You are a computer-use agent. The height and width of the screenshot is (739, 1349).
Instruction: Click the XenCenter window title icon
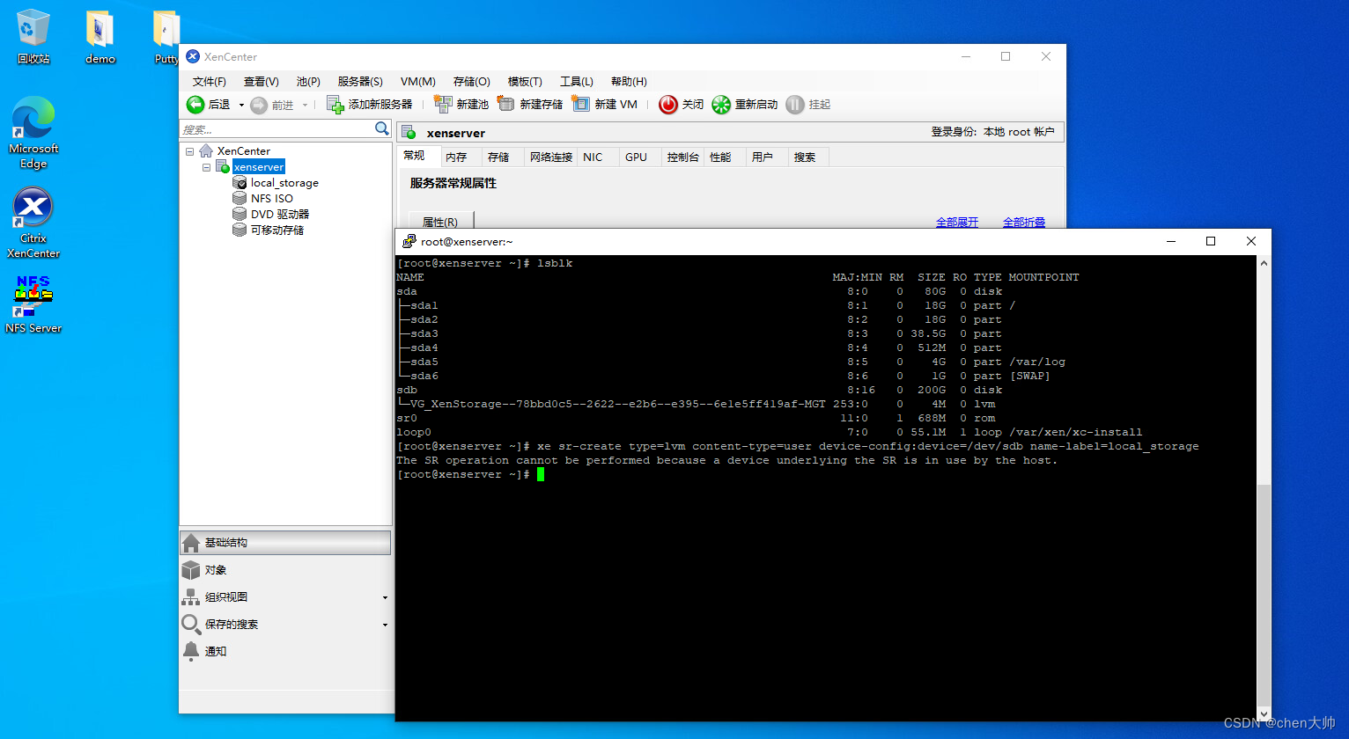tap(192, 56)
